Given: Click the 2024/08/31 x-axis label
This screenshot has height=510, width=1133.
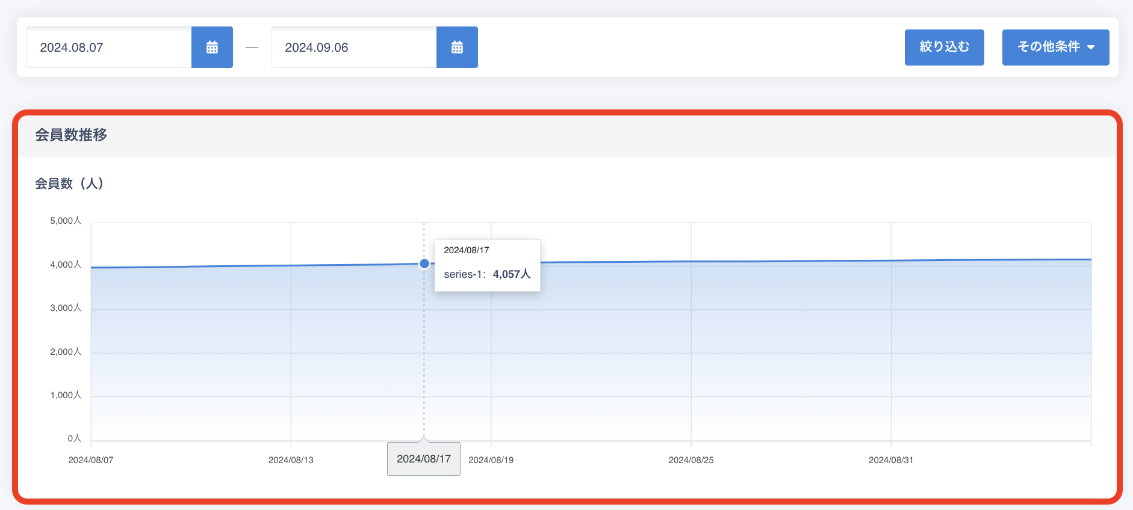Looking at the screenshot, I should click(891, 460).
